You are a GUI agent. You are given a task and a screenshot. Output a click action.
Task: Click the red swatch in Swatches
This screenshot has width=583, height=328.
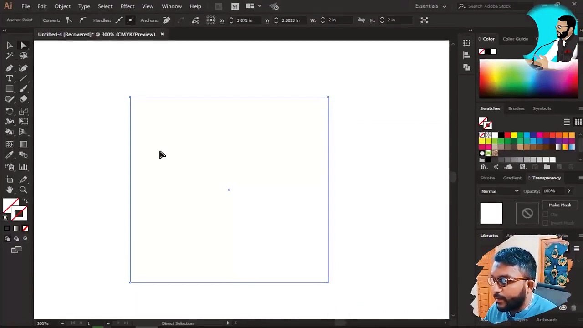coord(507,135)
